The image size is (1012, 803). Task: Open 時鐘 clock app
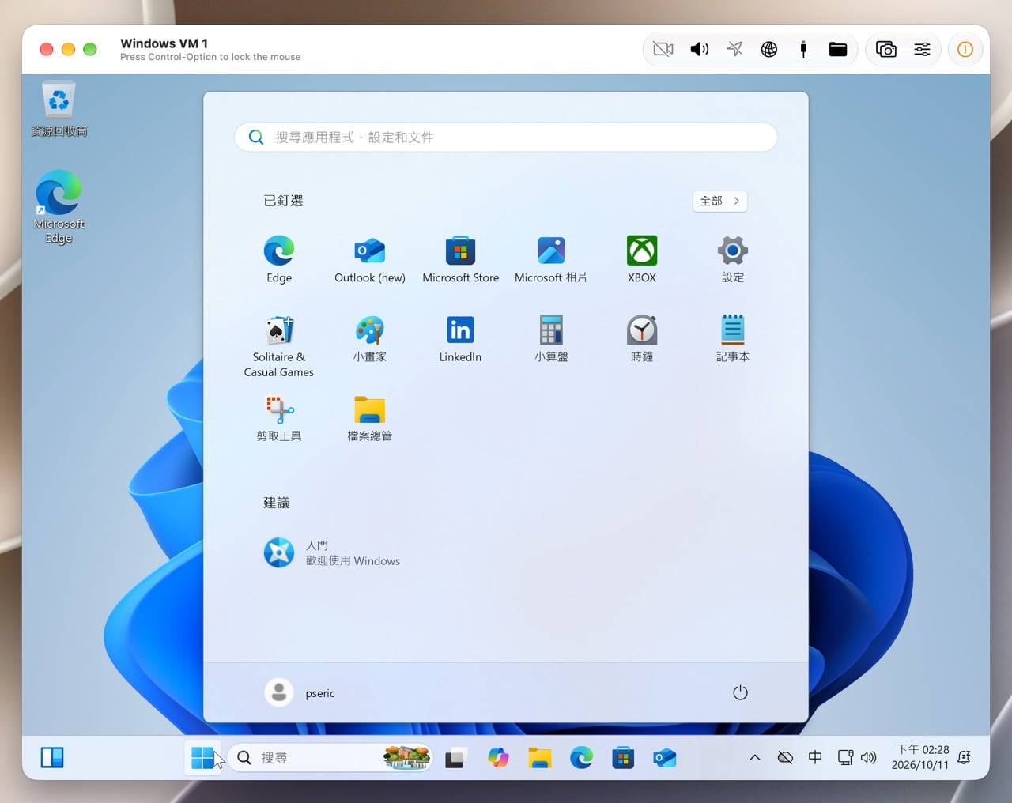click(x=642, y=338)
